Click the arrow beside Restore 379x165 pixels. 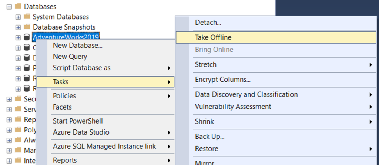click(370, 149)
